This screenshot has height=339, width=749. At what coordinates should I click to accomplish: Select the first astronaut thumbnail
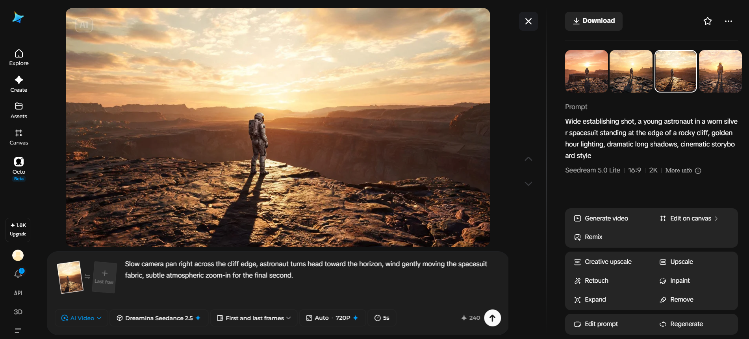(586, 71)
